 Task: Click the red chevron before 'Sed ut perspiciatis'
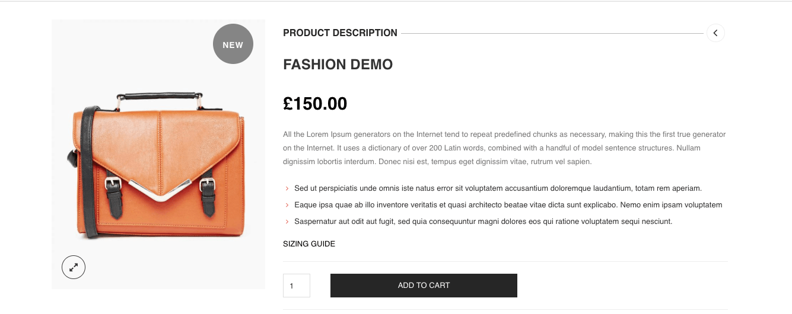click(287, 188)
